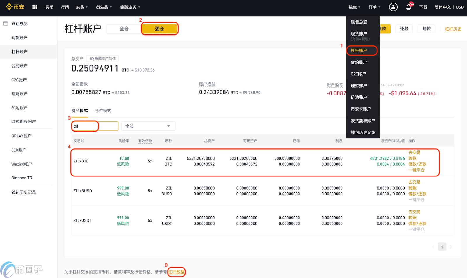Open 合约账户 from the left sidebar

click(19, 65)
